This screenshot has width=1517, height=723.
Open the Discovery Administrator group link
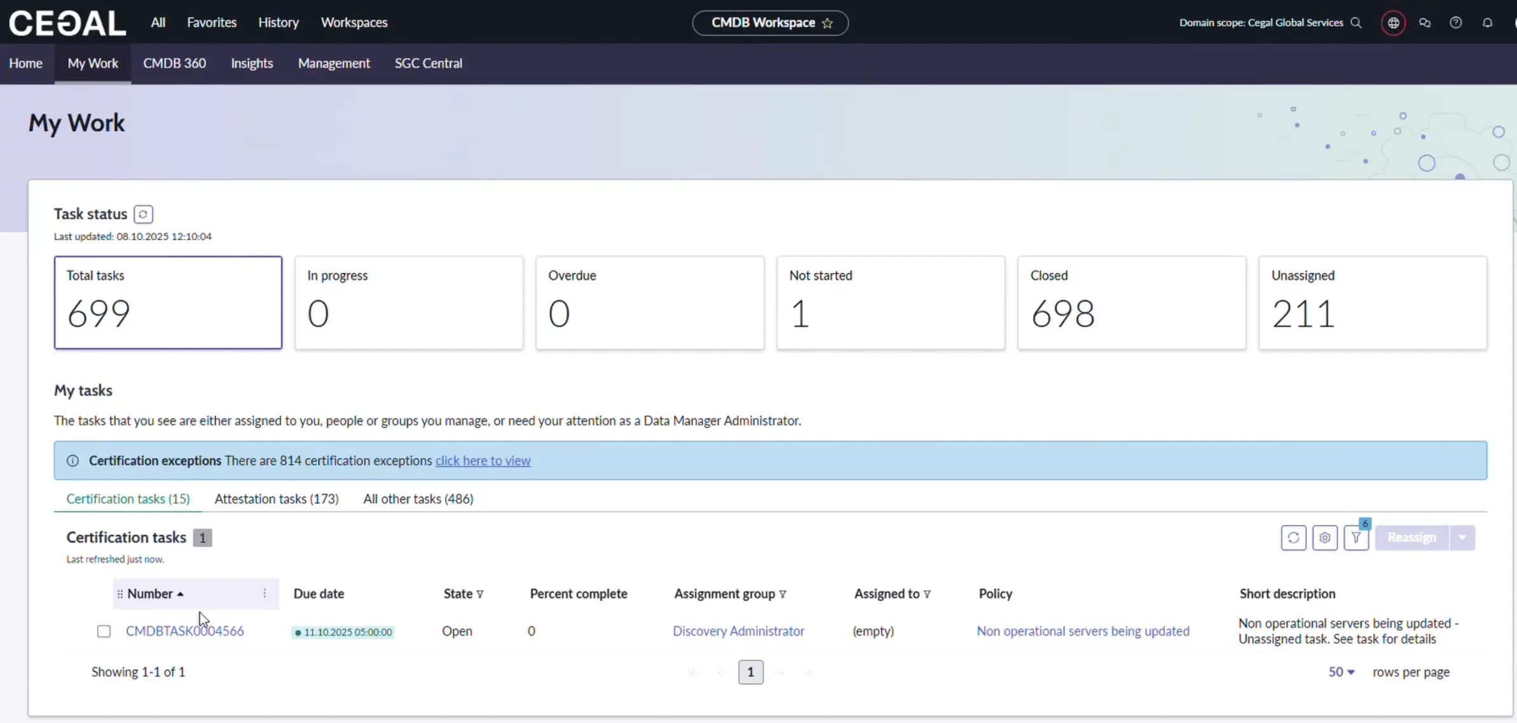click(x=738, y=631)
